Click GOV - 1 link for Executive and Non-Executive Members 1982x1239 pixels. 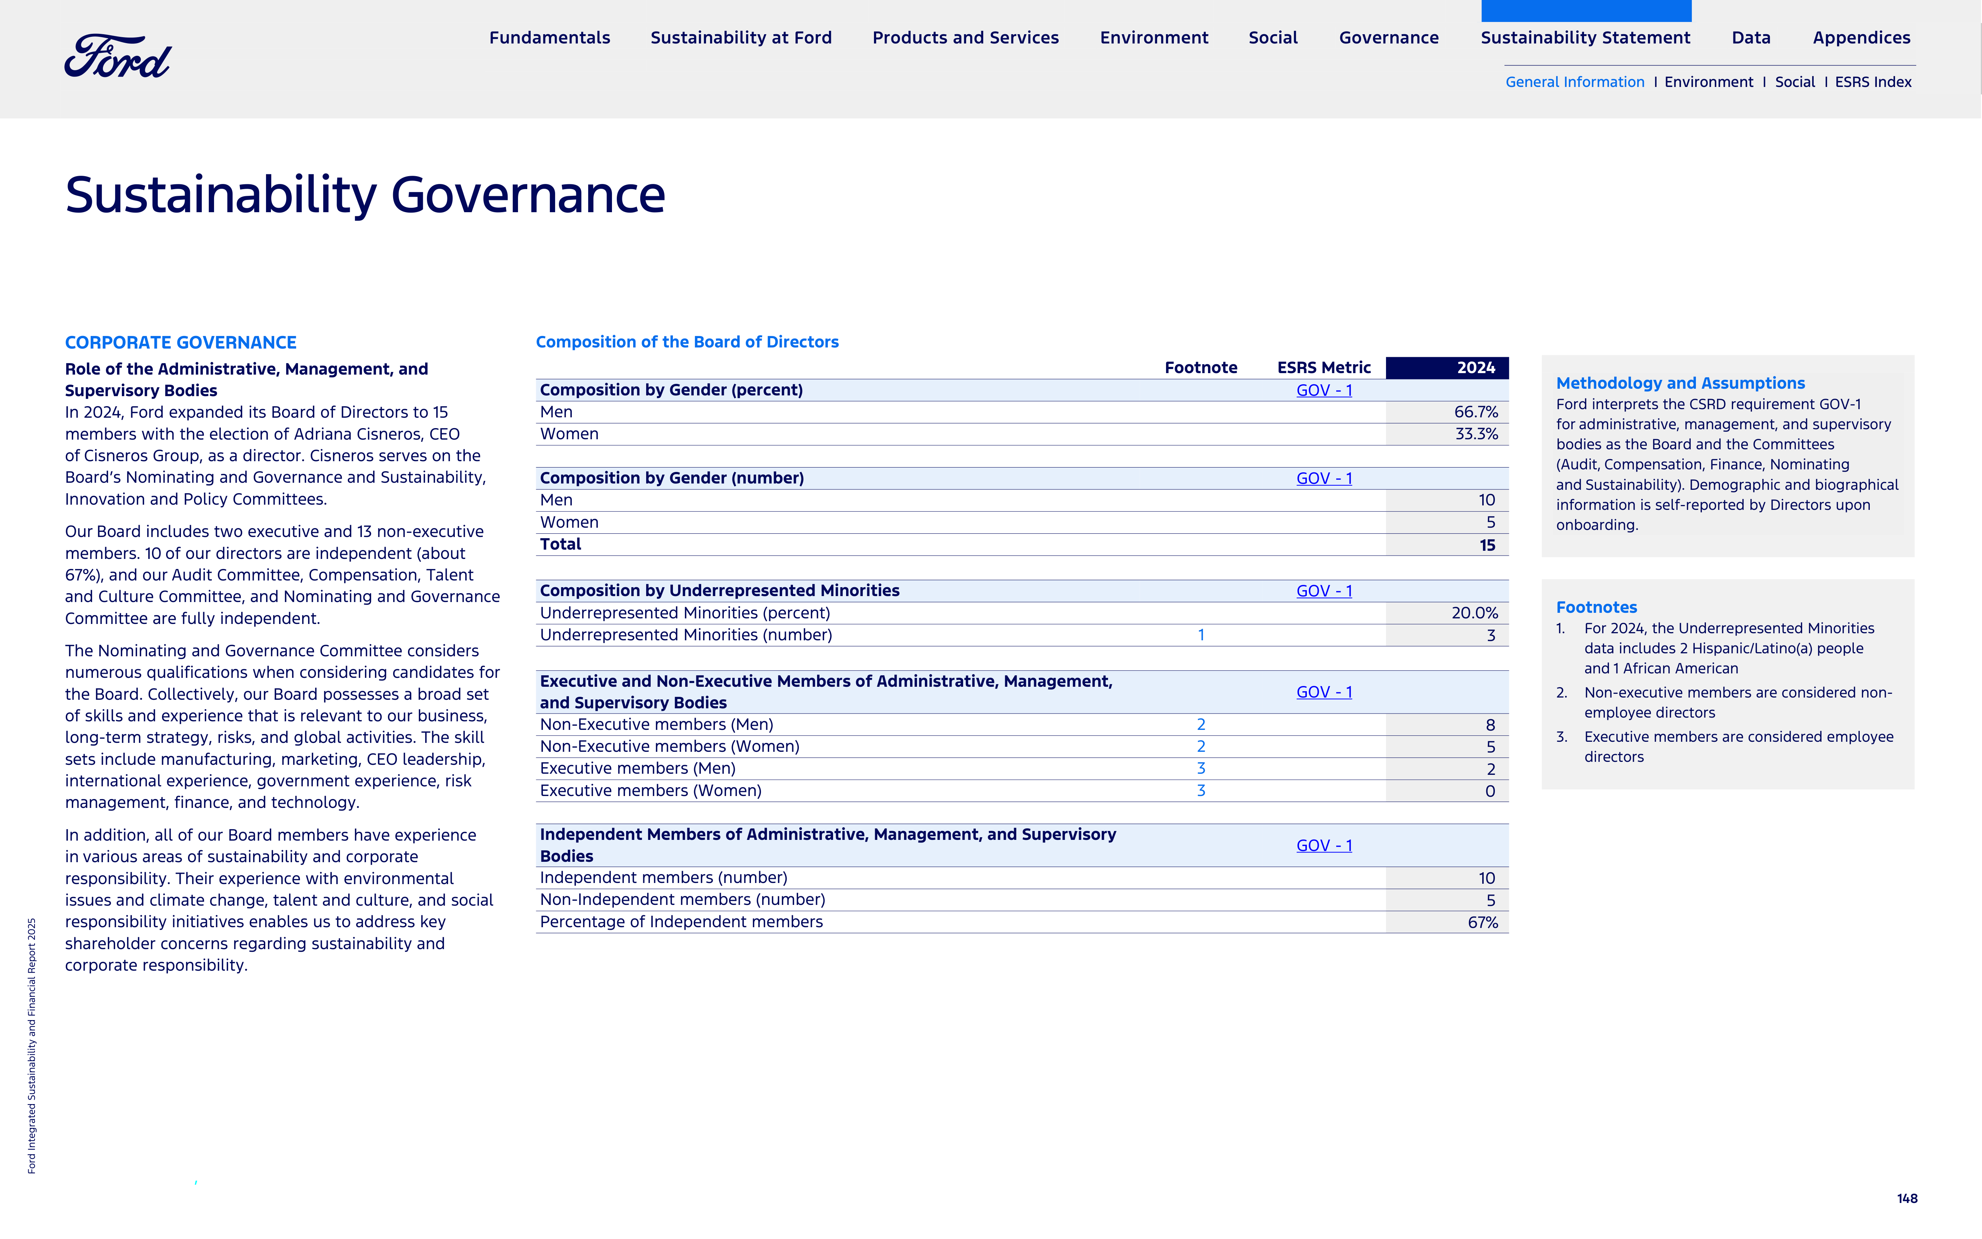point(1324,692)
